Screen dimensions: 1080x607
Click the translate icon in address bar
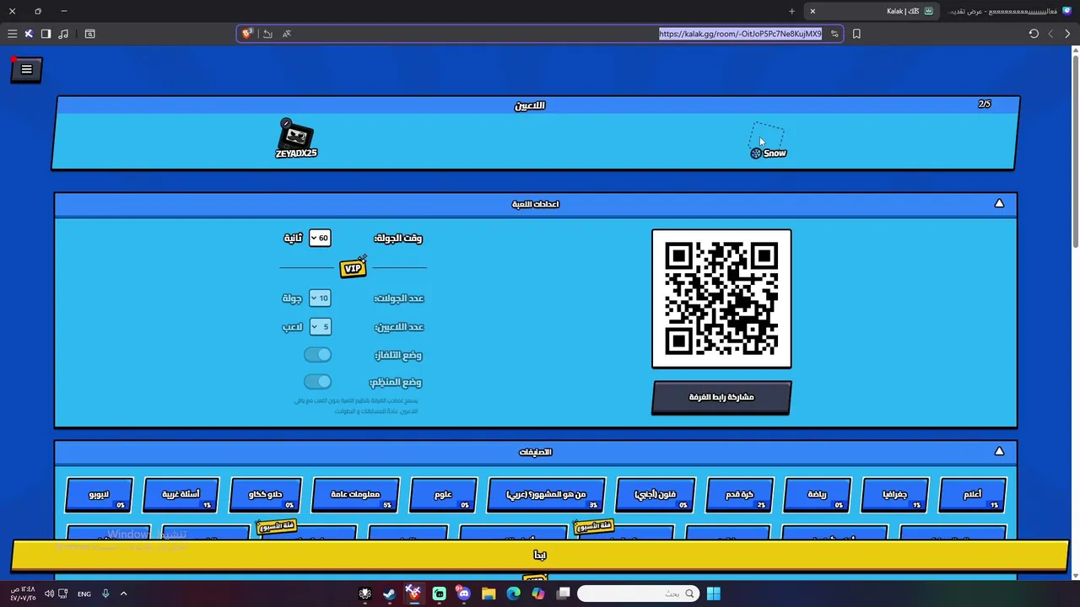[287, 34]
